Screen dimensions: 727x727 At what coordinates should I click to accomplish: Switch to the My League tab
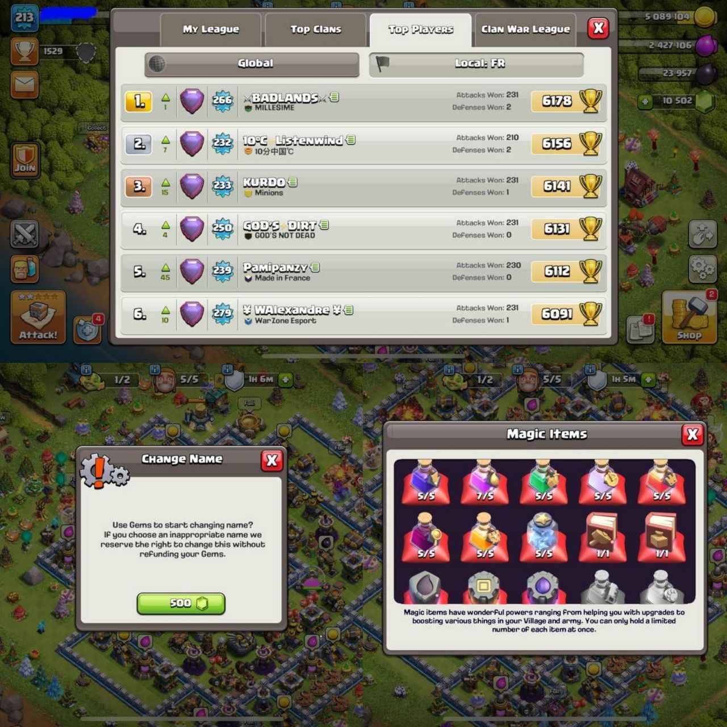pos(211,30)
